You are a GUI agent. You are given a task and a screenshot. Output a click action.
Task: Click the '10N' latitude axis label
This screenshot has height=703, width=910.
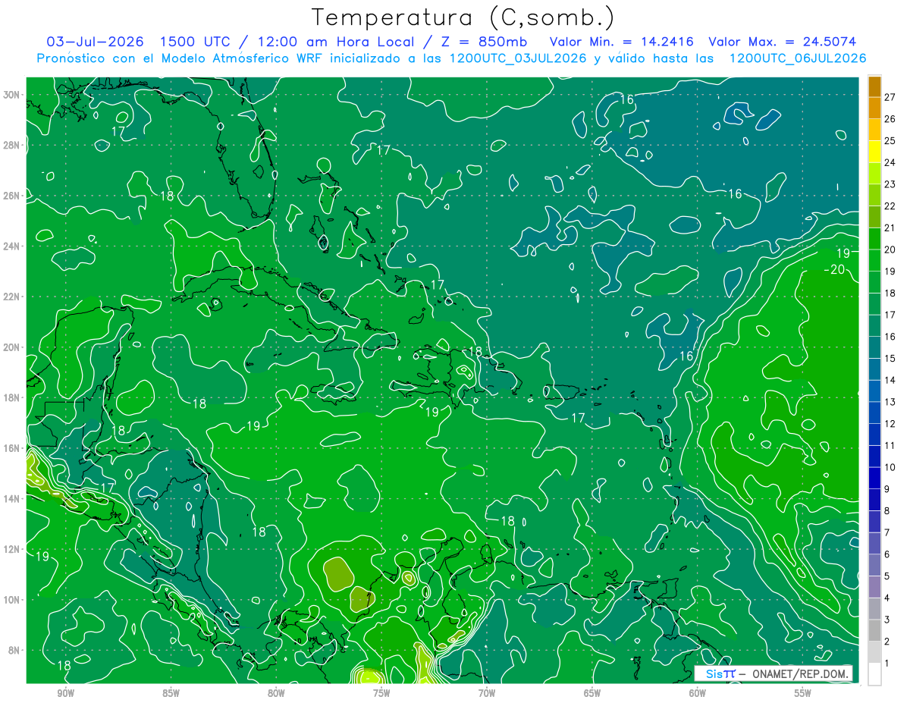(x=12, y=600)
